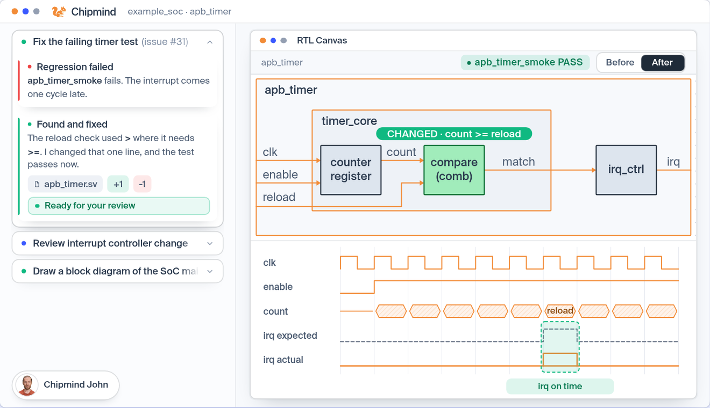Click the CHANGED count >= reload badge

click(x=454, y=134)
